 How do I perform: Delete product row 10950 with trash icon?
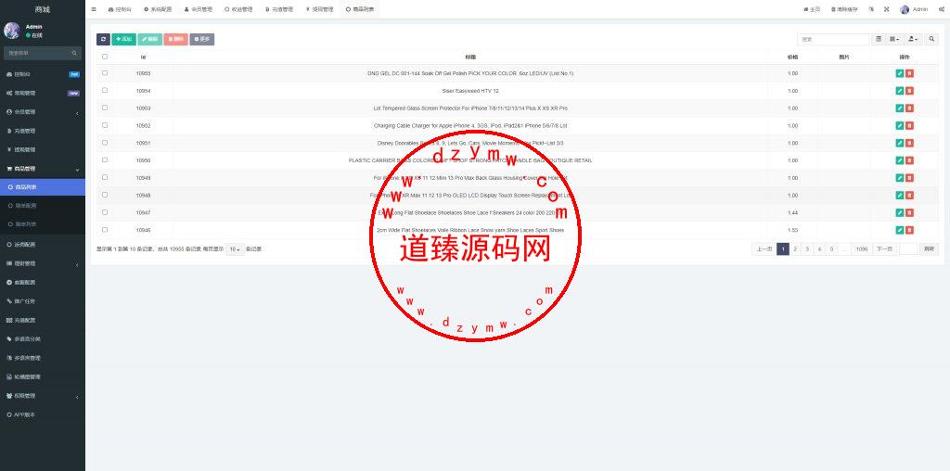click(909, 160)
